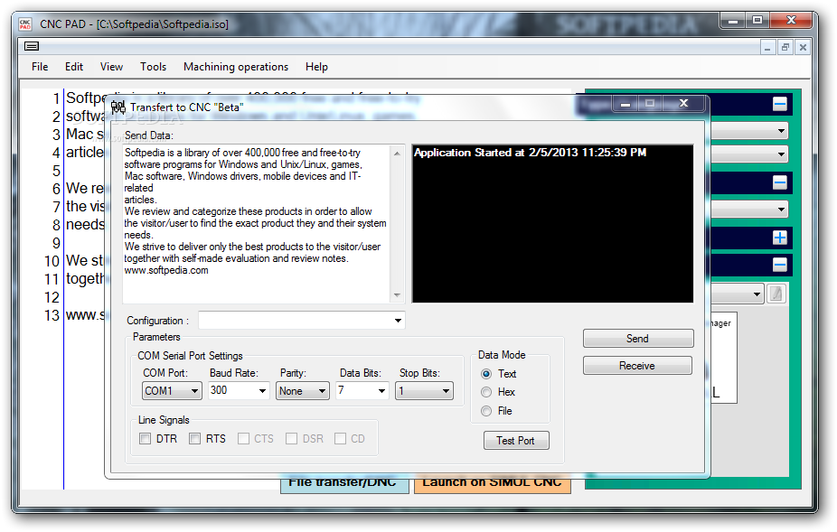Click the Send Data scrollbar up arrow
Screen dimensions: 837x532
click(397, 154)
